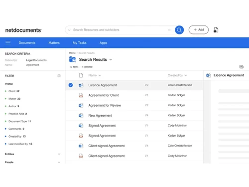Click V4 version of New Agreement
This screenshot has width=249, height=187.
[146, 115]
